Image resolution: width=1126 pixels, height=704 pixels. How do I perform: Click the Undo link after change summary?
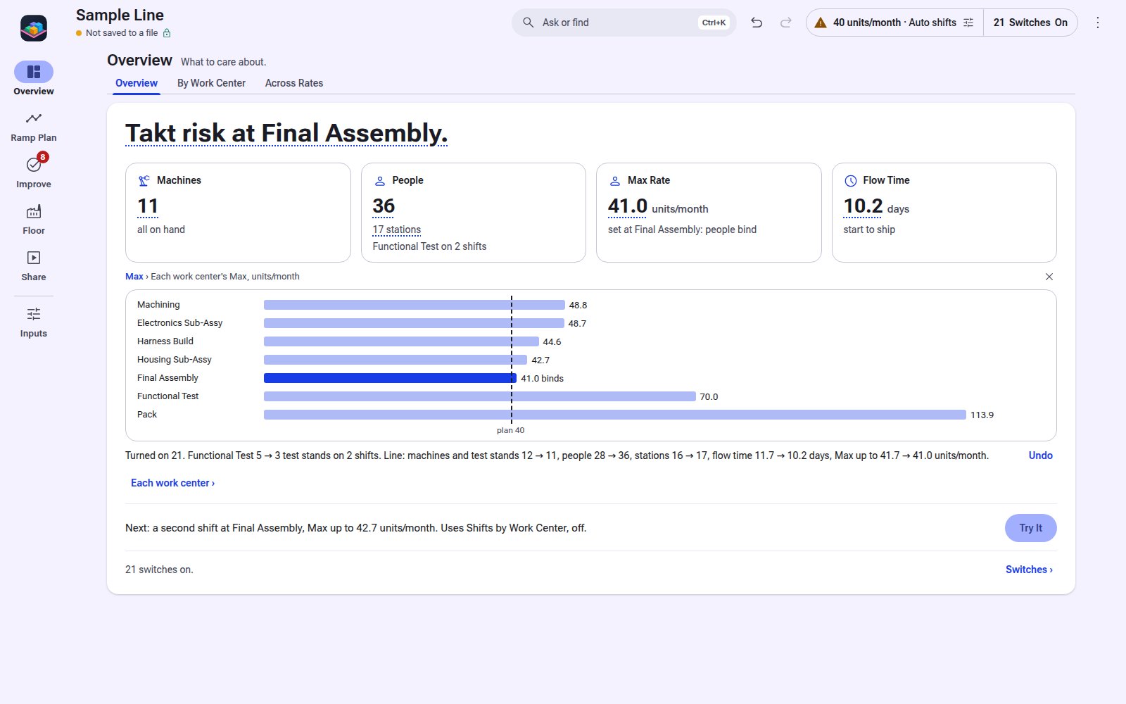[1040, 455]
